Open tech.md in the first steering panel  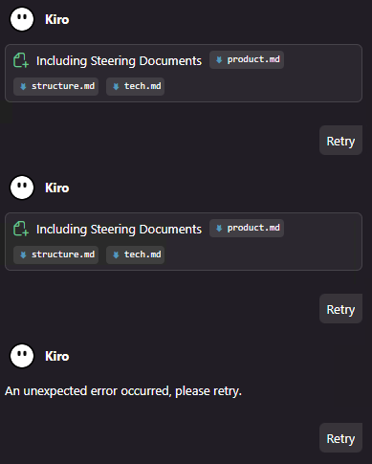pyautogui.click(x=136, y=86)
